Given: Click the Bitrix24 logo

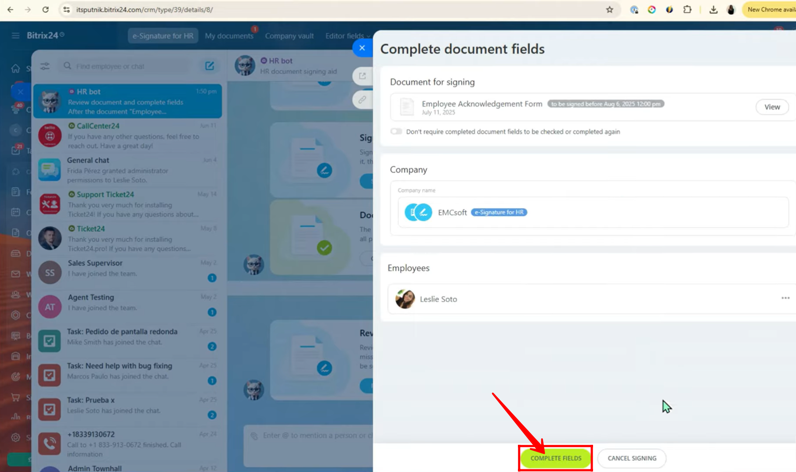Looking at the screenshot, I should (45, 36).
